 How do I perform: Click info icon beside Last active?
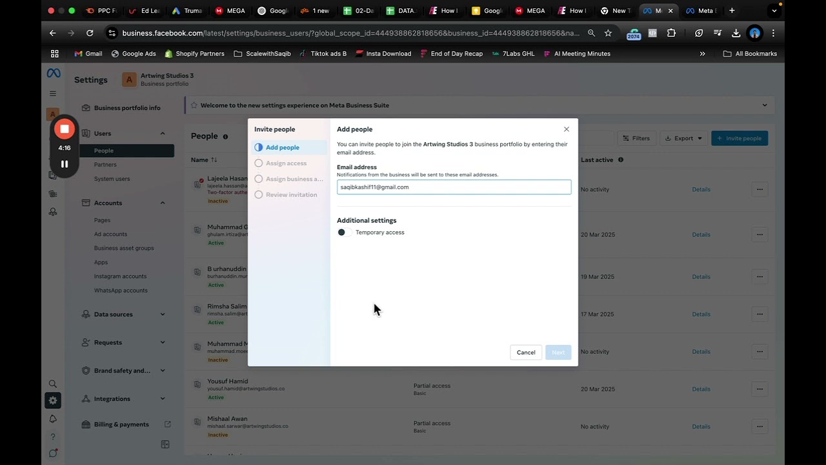[x=621, y=160]
